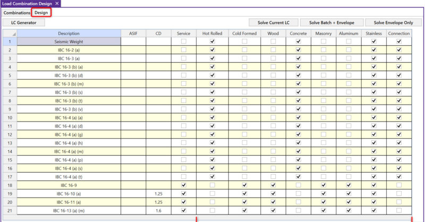Image resolution: width=425 pixels, height=222 pixels.
Task: Click the select-all corner of the grid
Action: click(9, 33)
